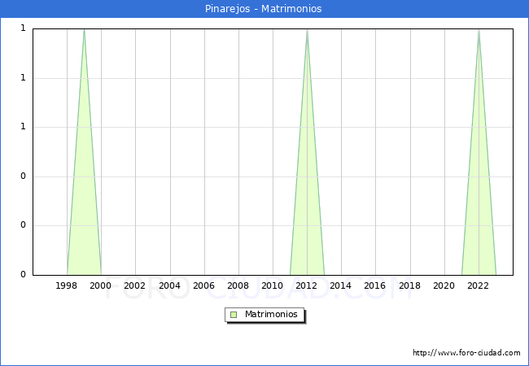
Task: Click the topmost y-axis label '1'
Action: [x=24, y=28]
